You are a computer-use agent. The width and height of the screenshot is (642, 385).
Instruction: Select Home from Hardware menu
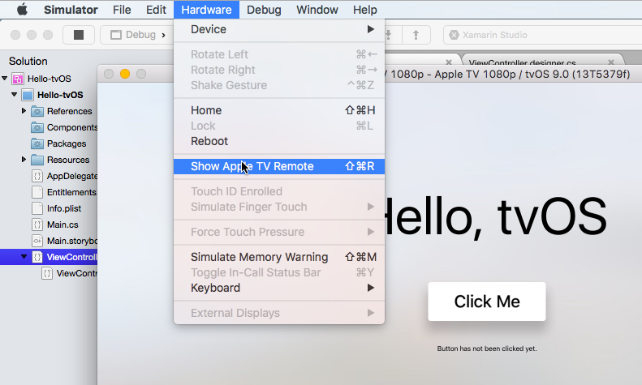[279, 110]
